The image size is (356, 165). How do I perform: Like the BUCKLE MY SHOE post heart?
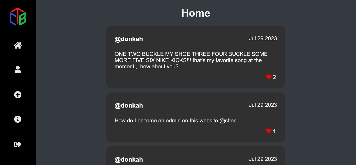(x=269, y=77)
